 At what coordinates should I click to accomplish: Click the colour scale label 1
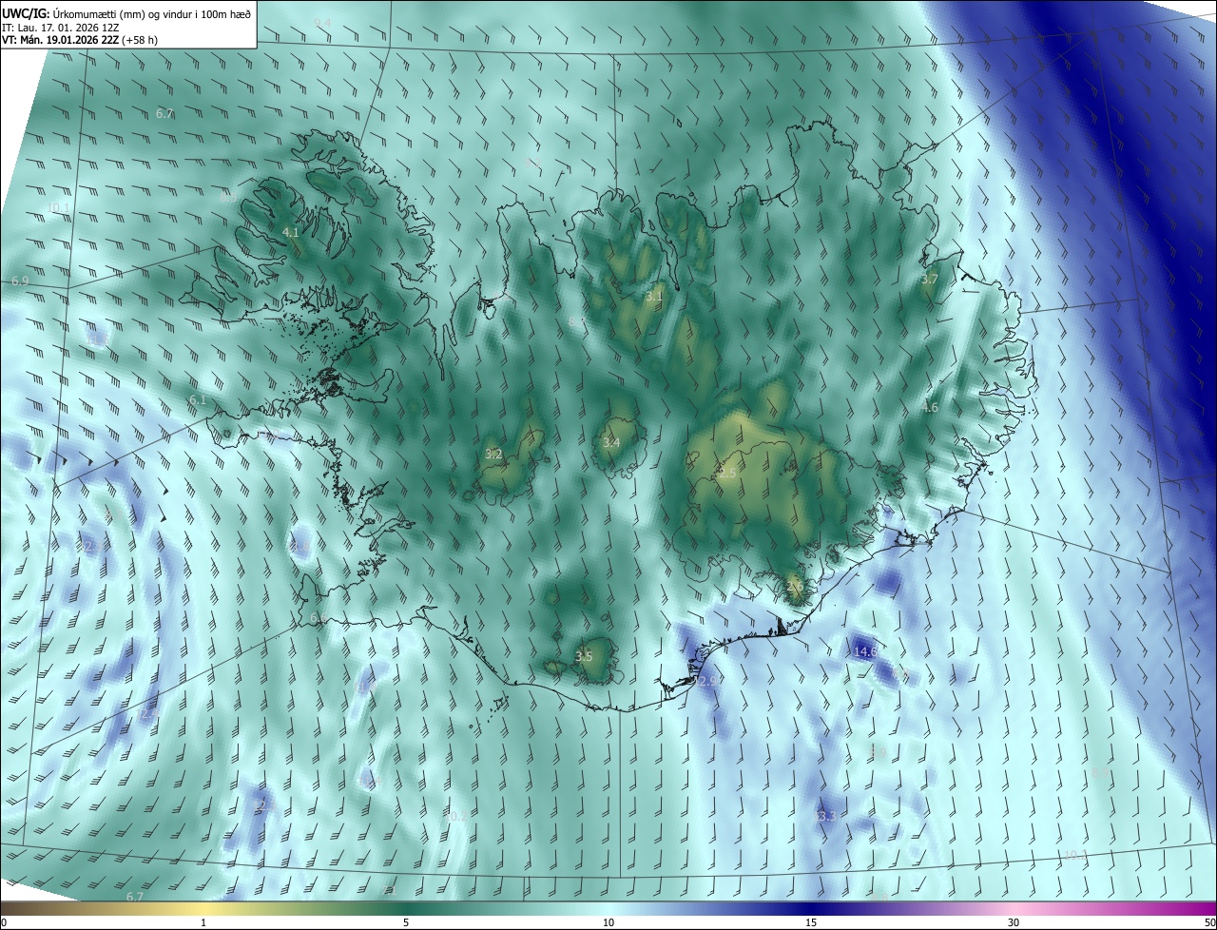click(203, 923)
